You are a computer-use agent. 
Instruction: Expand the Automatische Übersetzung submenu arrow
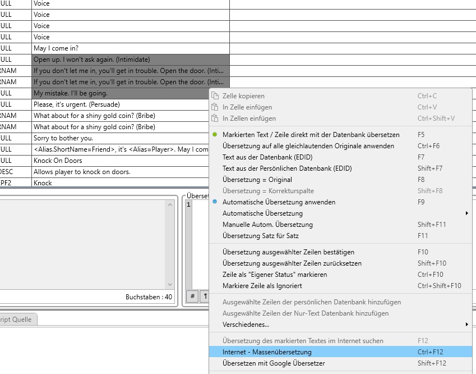click(x=466, y=213)
